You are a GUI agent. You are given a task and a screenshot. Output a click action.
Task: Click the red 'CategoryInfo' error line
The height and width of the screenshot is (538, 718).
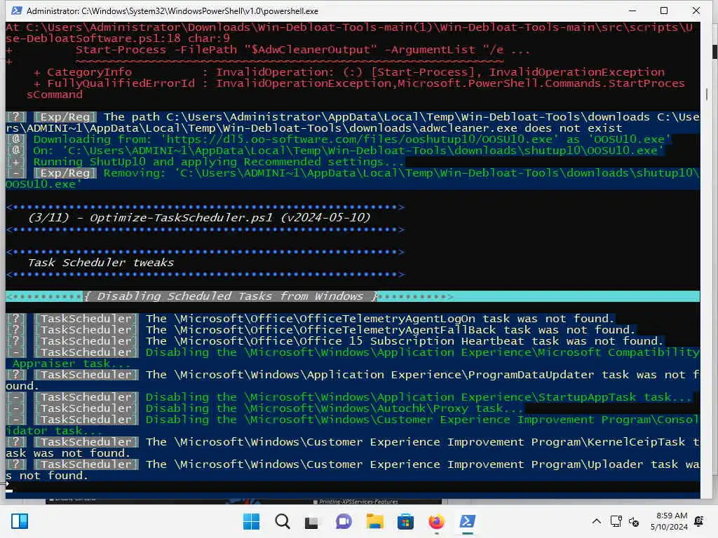click(x=349, y=72)
